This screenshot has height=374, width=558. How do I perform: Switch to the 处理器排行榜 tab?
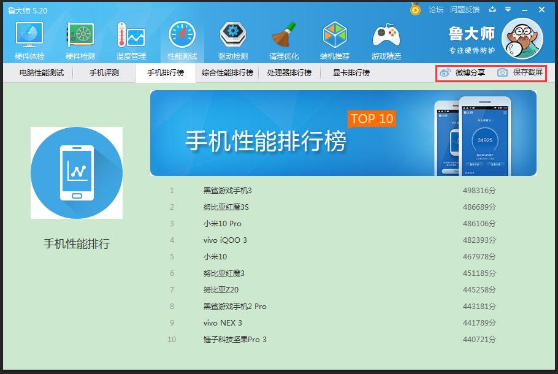pos(289,73)
